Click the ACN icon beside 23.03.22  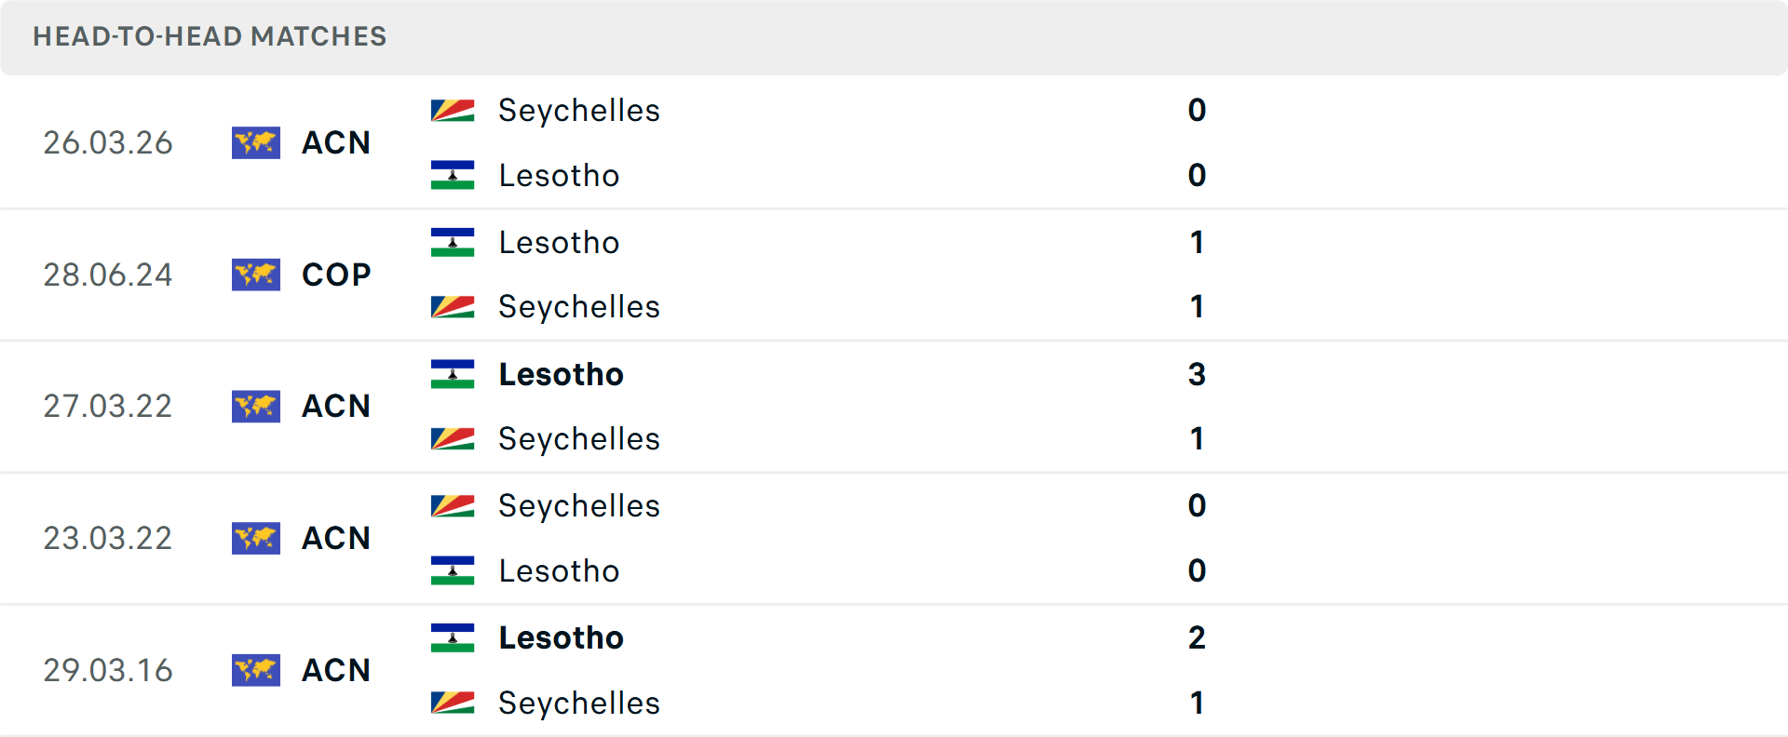(256, 538)
